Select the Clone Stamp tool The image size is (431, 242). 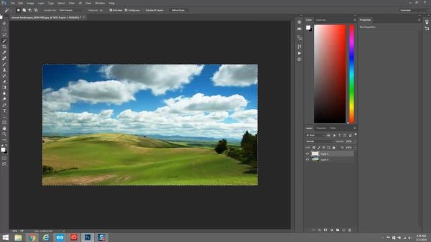pyautogui.click(x=4, y=70)
